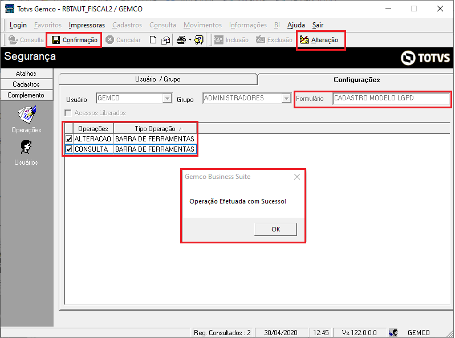Screen dimensions: 455x338
Task: Expand the Usuário combo box
Action: [x=167, y=99]
